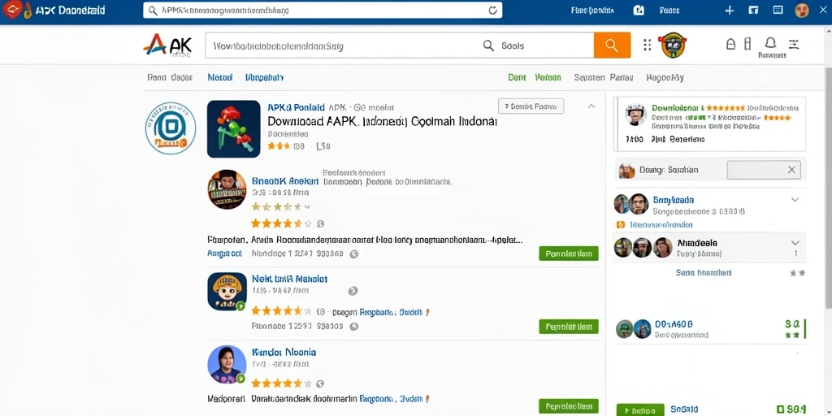Click the round crest badge in the header

[672, 45]
